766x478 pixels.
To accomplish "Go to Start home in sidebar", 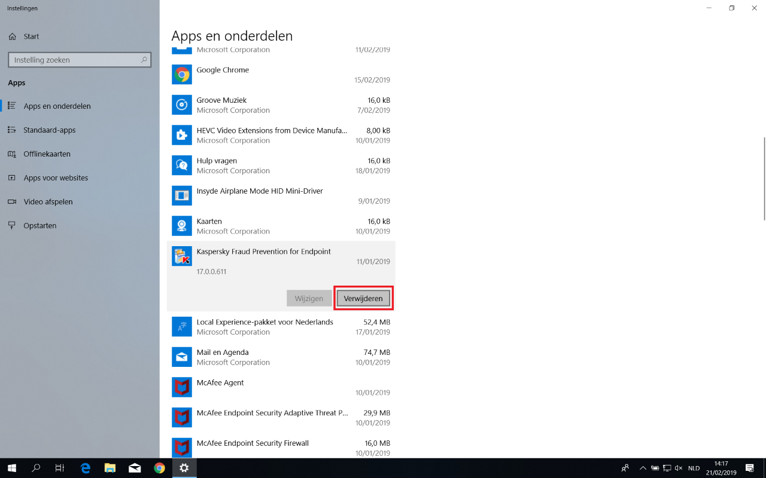I will click(x=24, y=36).
